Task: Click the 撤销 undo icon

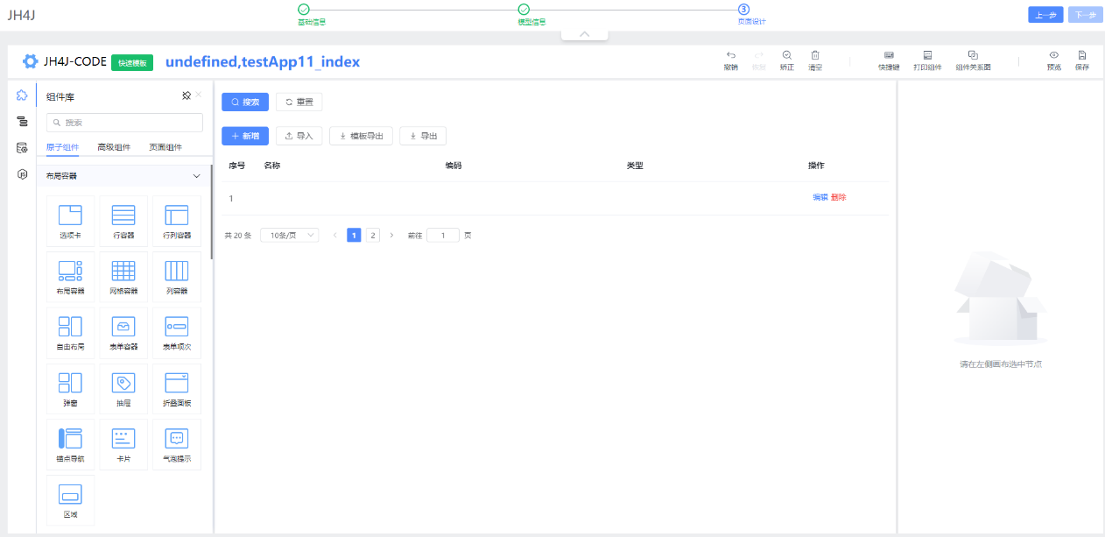Action: (730, 54)
